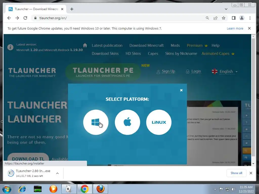Go back in Chrome

[9, 18]
